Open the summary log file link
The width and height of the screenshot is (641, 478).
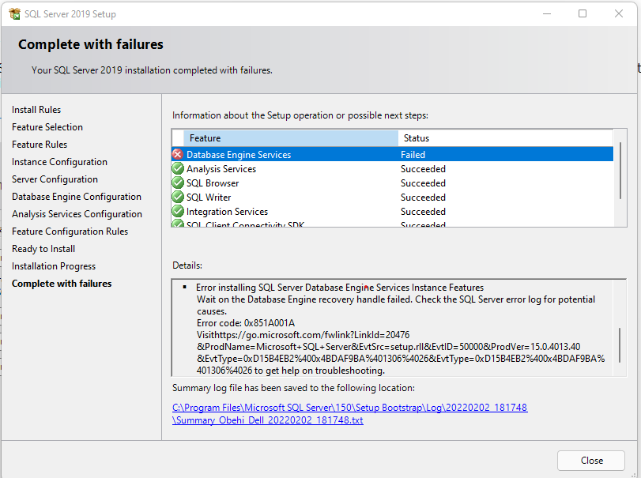pyautogui.click(x=350, y=413)
